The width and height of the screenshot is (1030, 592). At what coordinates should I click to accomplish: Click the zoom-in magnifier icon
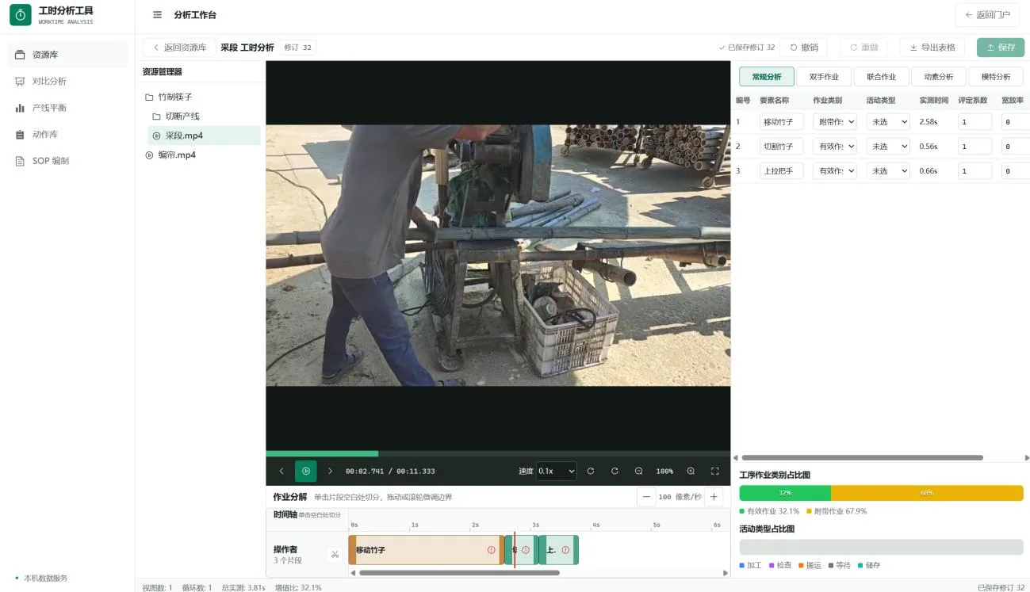pos(691,471)
